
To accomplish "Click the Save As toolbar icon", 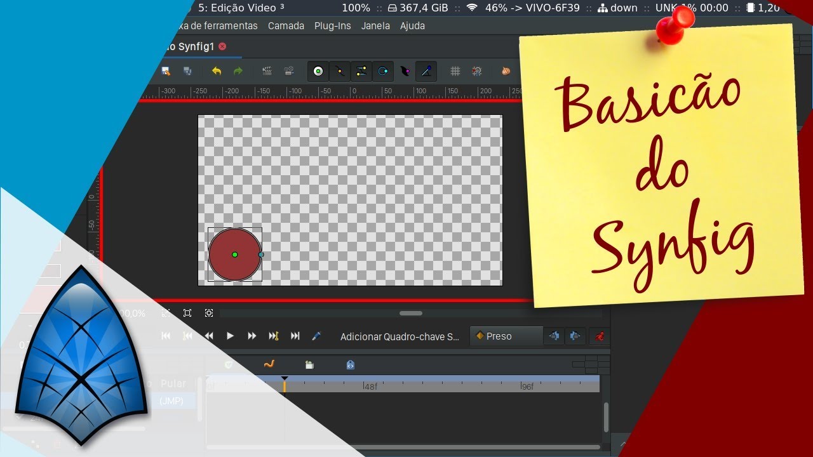I will click(166, 71).
